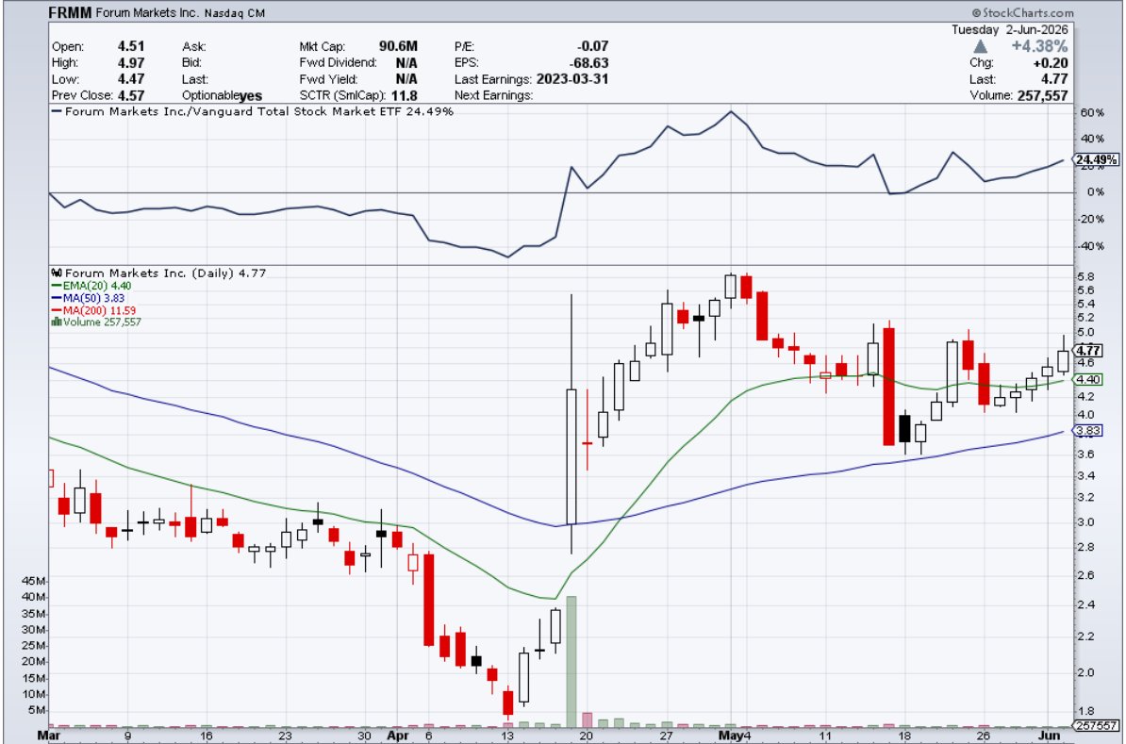This screenshot has height=744, width=1126.
Task: Click the 24.49% relative strength axis label
Action: coord(1095,160)
